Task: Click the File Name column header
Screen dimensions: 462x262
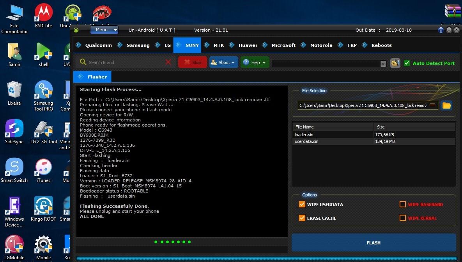Action: (x=333, y=127)
